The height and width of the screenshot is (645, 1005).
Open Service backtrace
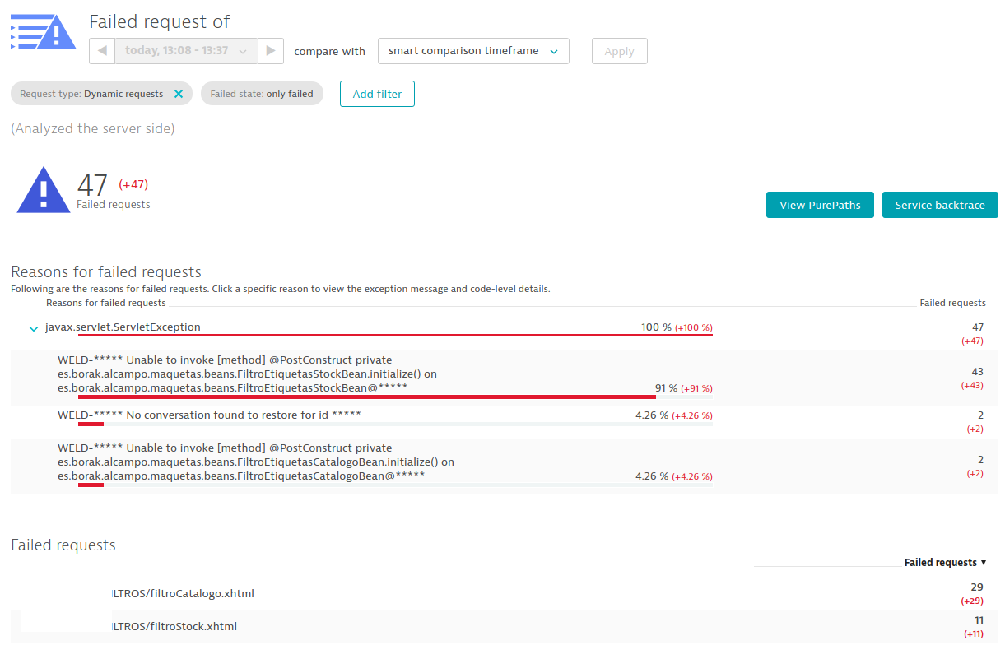[x=940, y=205]
